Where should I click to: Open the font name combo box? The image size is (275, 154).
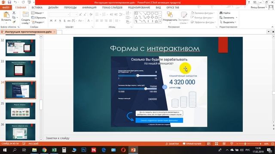point(59,15)
